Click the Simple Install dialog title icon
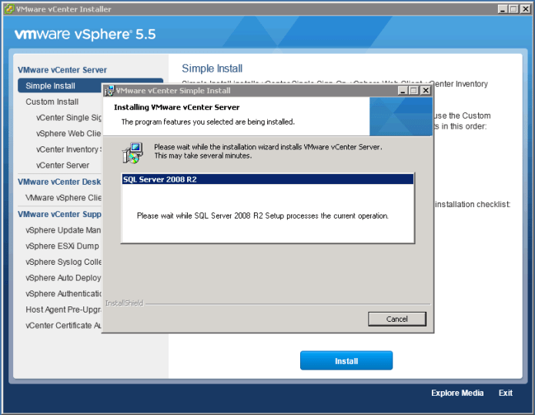Viewport: 535px width, 415px height. point(109,90)
